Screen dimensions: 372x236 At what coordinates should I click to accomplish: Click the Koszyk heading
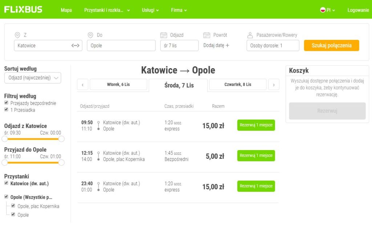coord(299,71)
